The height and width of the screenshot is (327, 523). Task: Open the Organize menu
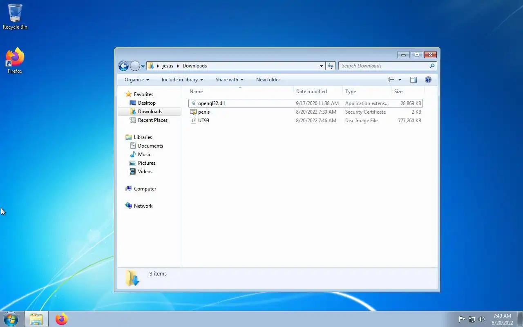click(x=137, y=80)
